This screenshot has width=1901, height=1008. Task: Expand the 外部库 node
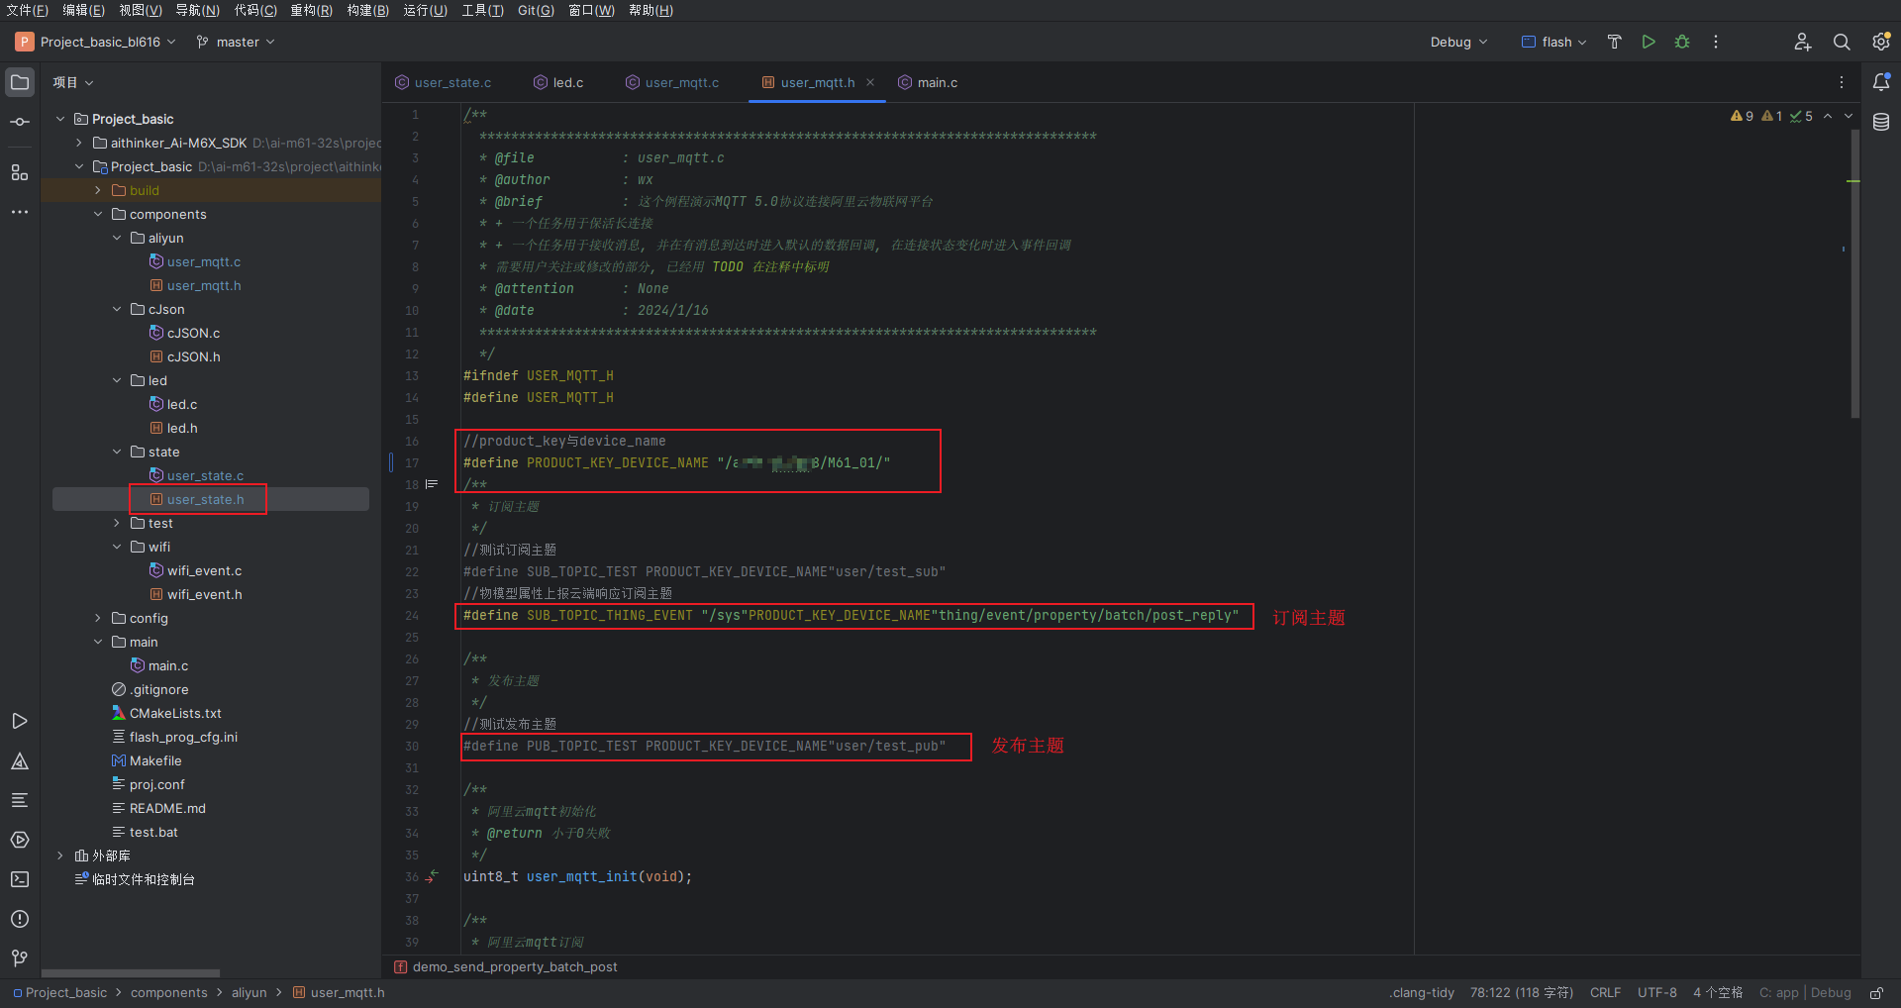coord(60,856)
